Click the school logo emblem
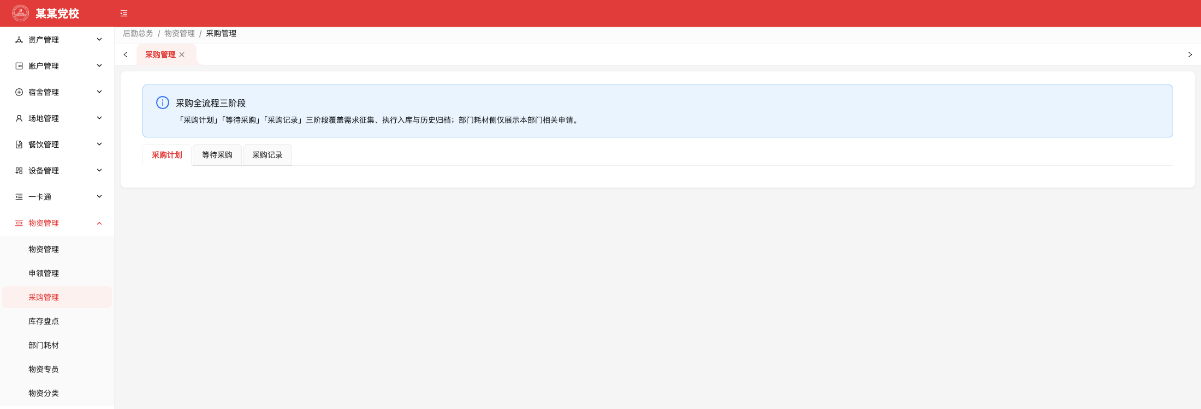Viewport: 1201px width, 409px height. tap(21, 13)
